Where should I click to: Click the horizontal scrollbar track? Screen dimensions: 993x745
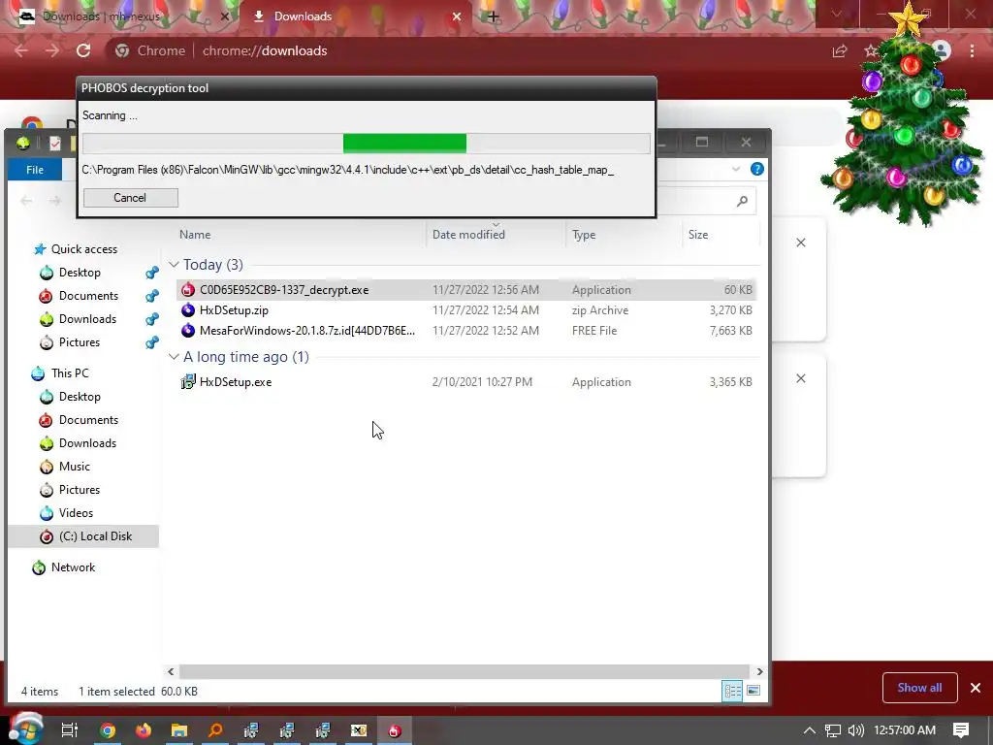tap(464, 671)
